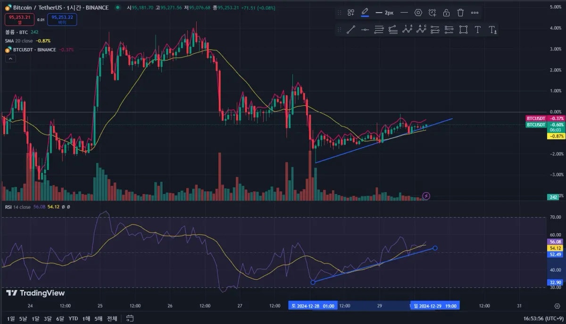566x324 pixels.
Task: Select the RSI trendline end anchor point
Action: pos(435,248)
